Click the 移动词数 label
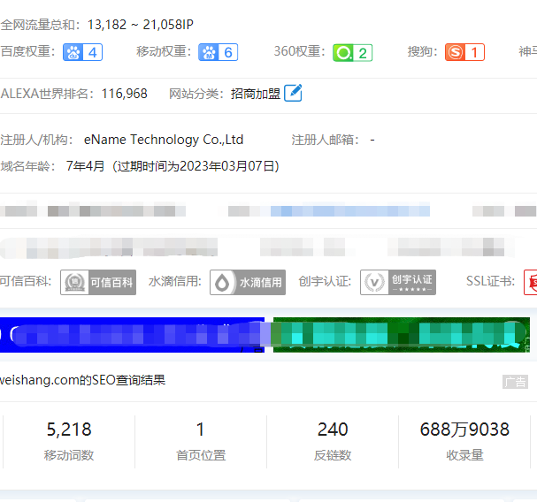 coord(69,455)
